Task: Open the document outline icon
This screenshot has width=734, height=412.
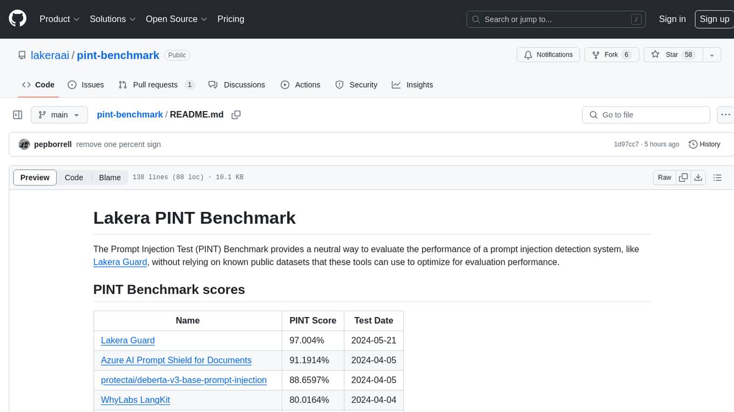Action: pyautogui.click(x=717, y=177)
